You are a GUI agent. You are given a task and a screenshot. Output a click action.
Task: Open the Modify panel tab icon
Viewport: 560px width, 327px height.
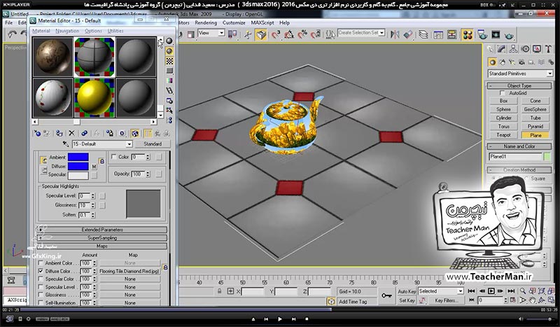pyautogui.click(x=502, y=49)
